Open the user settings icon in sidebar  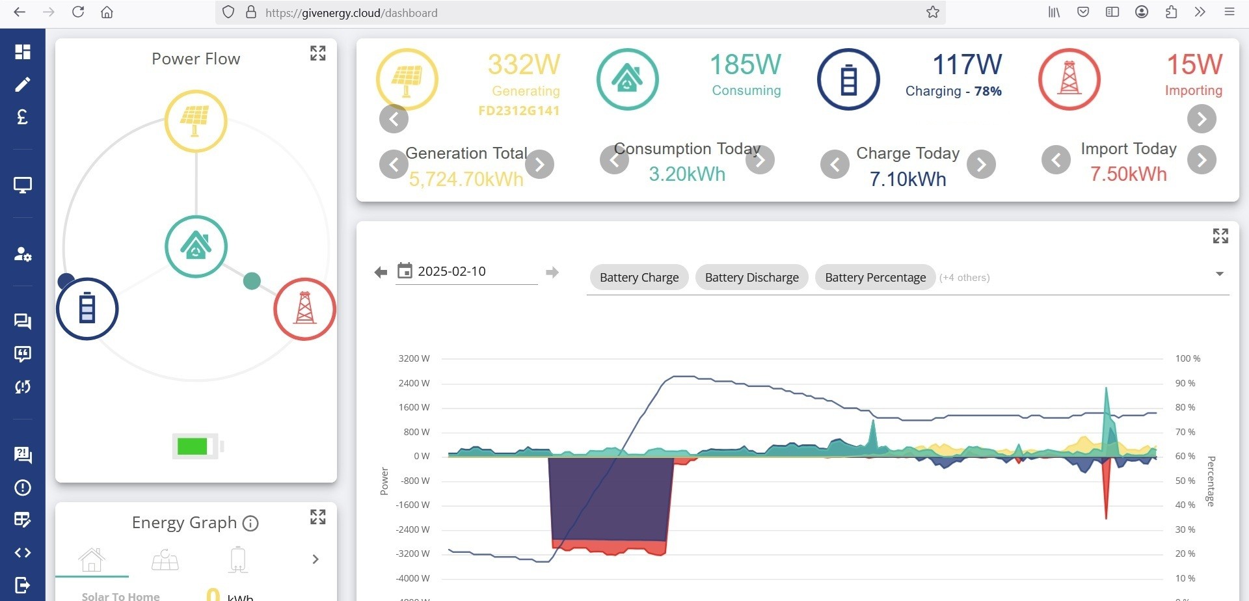tap(23, 254)
